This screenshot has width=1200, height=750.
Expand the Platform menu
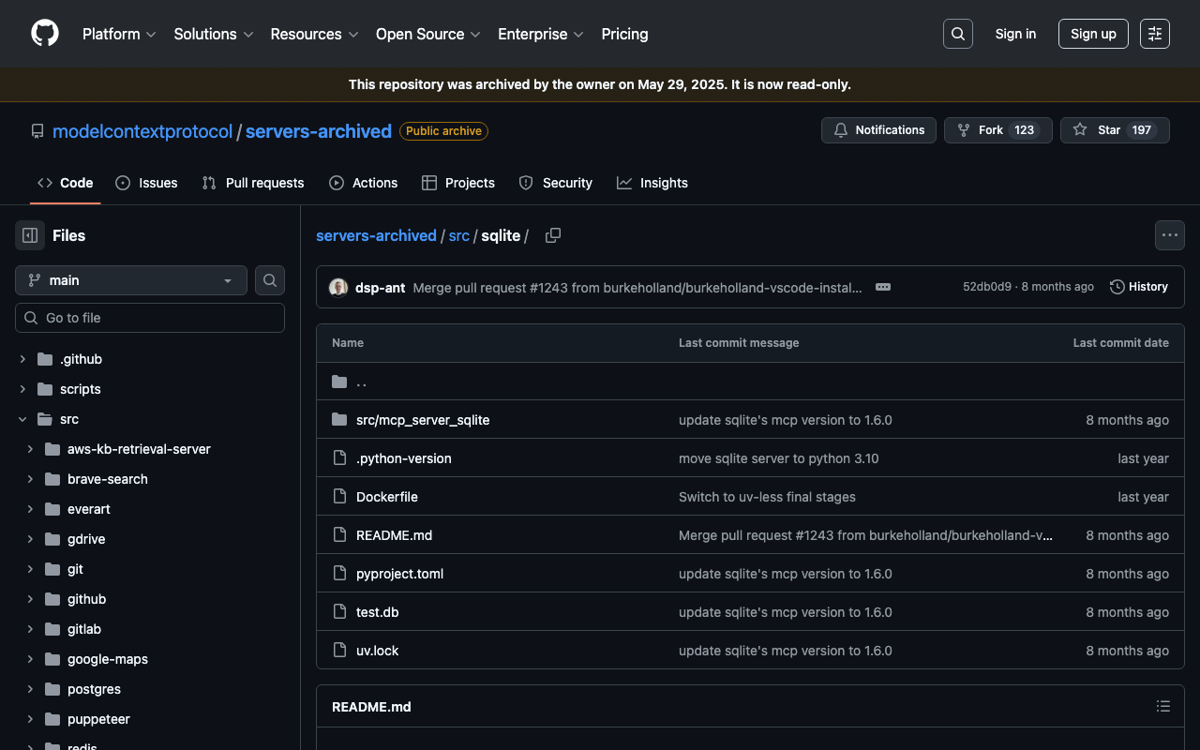(x=120, y=34)
